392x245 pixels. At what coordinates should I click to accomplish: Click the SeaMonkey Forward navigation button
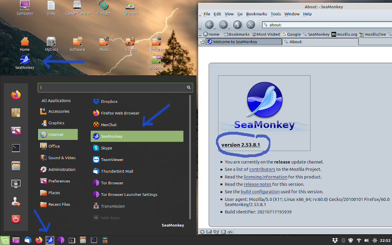pos(223,25)
